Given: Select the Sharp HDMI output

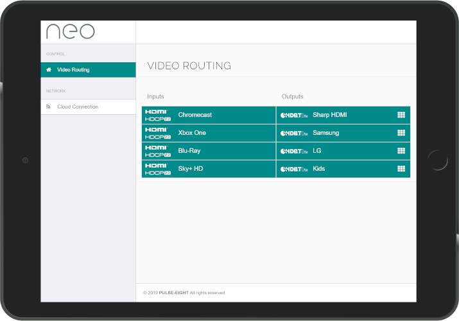Looking at the screenshot, I should [343, 115].
